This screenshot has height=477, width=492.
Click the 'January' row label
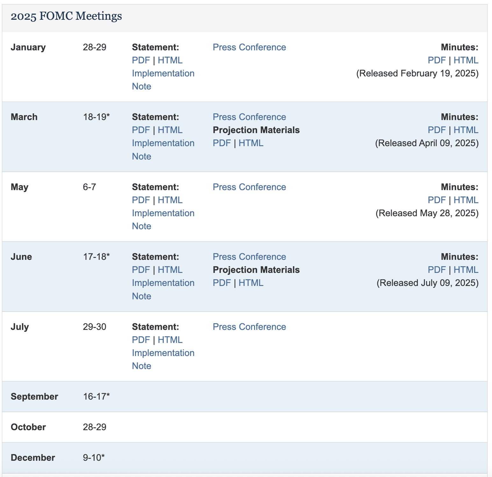[x=28, y=47]
